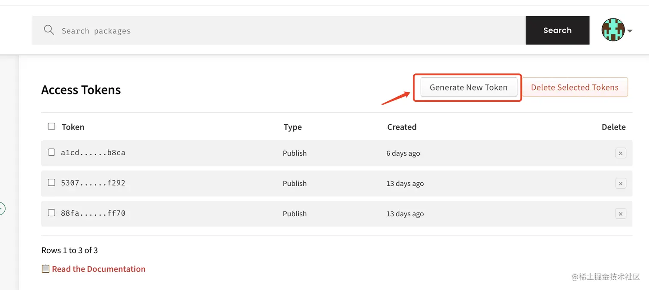649x290 pixels.
Task: Click the clipboard icon beside Documentation
Action: (45, 269)
